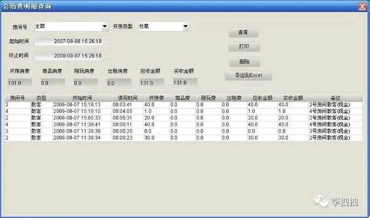370x218 pixels.
Task: Sort by the 实收金额 column header
Action: (x=293, y=98)
